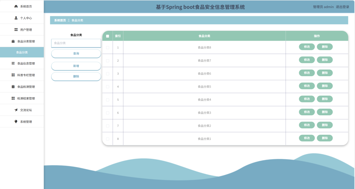Click 删除 for row 食品分类1
The image size is (355, 189).
[324, 138]
